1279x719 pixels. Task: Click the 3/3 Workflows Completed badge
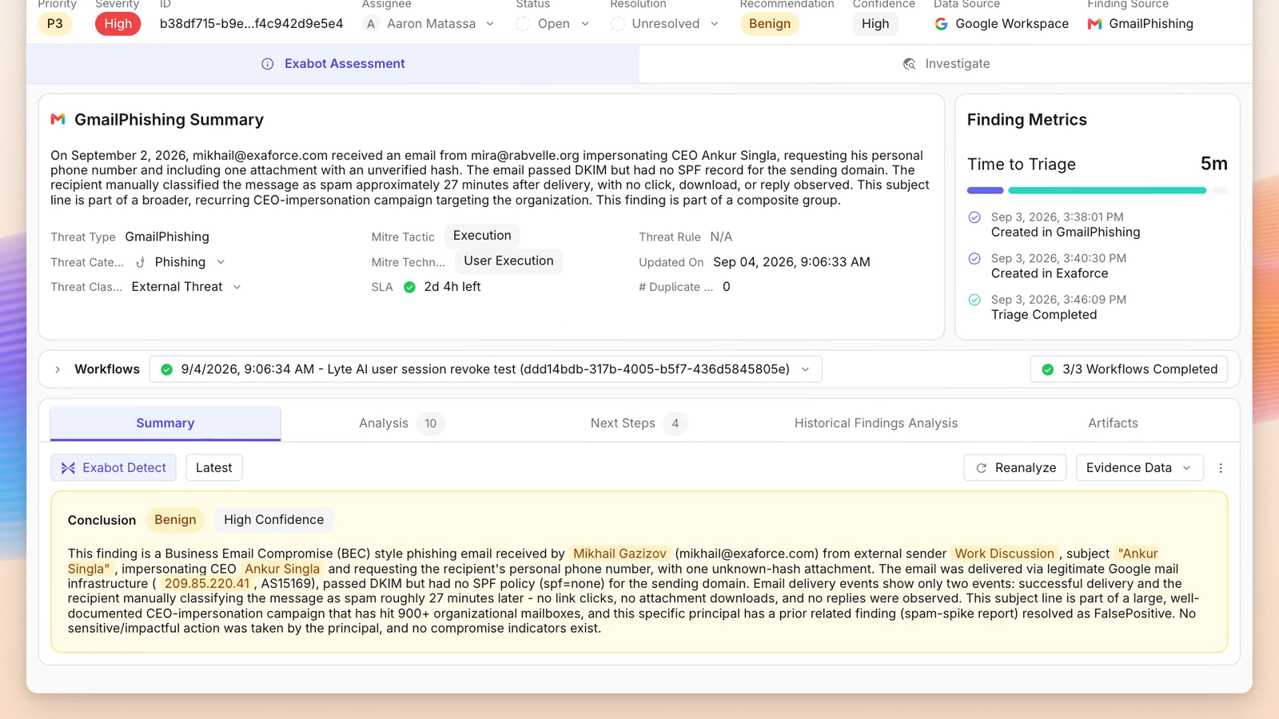[x=1129, y=369]
